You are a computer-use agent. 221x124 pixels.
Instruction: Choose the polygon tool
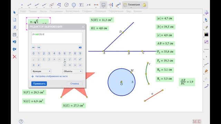point(59,5)
